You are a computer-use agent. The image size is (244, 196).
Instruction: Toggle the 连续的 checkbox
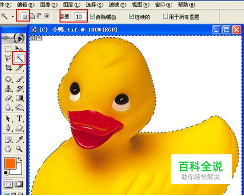131,16
